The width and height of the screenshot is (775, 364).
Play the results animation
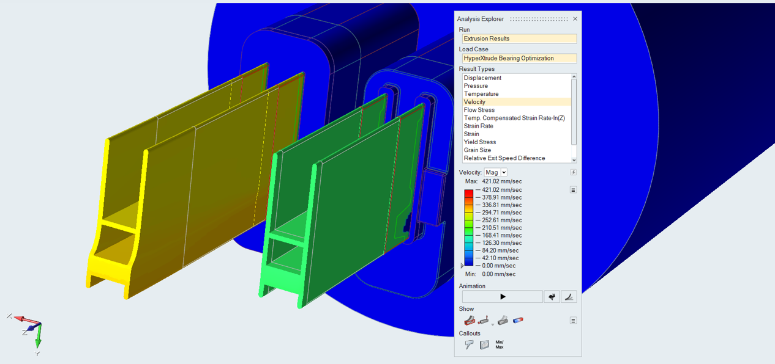[502, 297]
